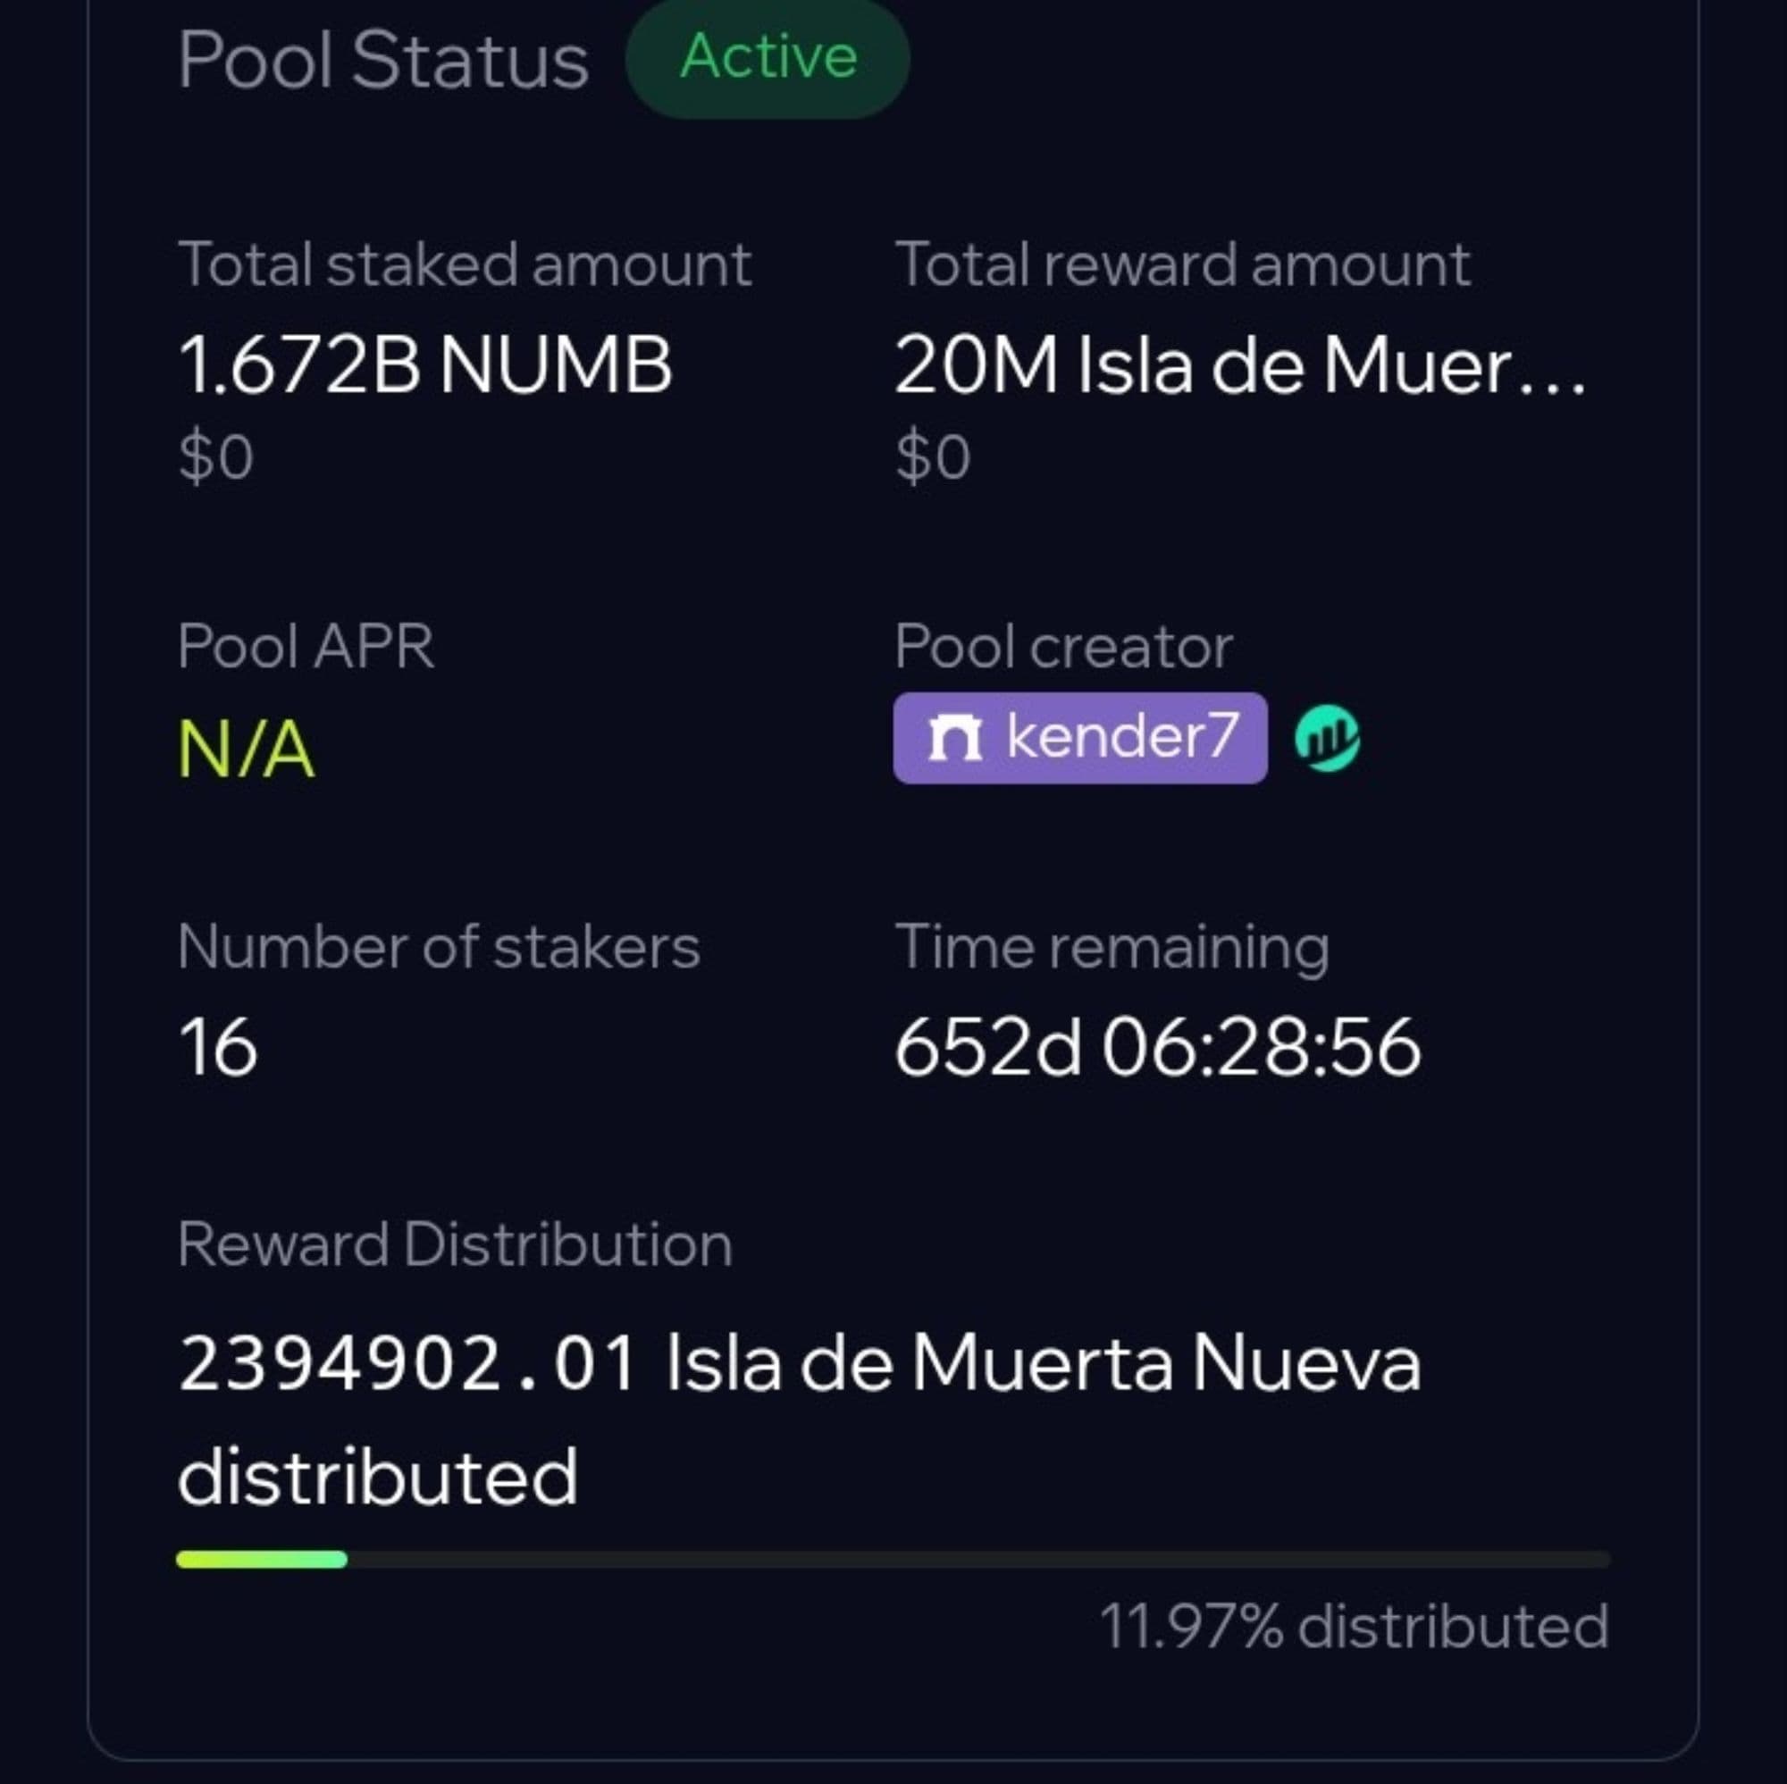Click the number of stakers value 16

coord(218,1048)
